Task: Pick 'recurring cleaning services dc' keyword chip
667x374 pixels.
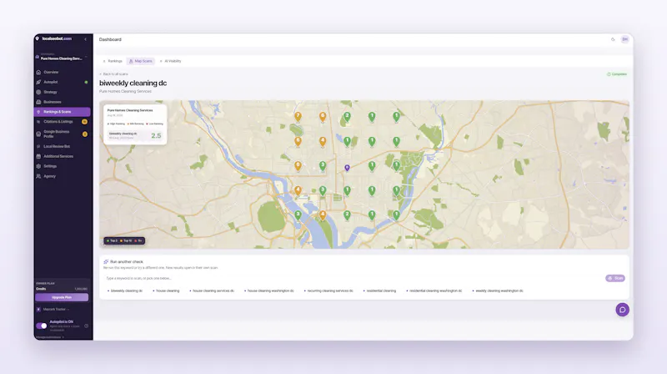Action: [x=328, y=291]
